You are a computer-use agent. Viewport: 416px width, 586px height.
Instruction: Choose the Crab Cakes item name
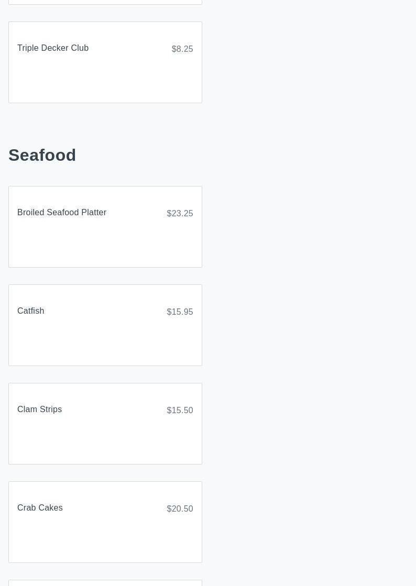(x=40, y=508)
